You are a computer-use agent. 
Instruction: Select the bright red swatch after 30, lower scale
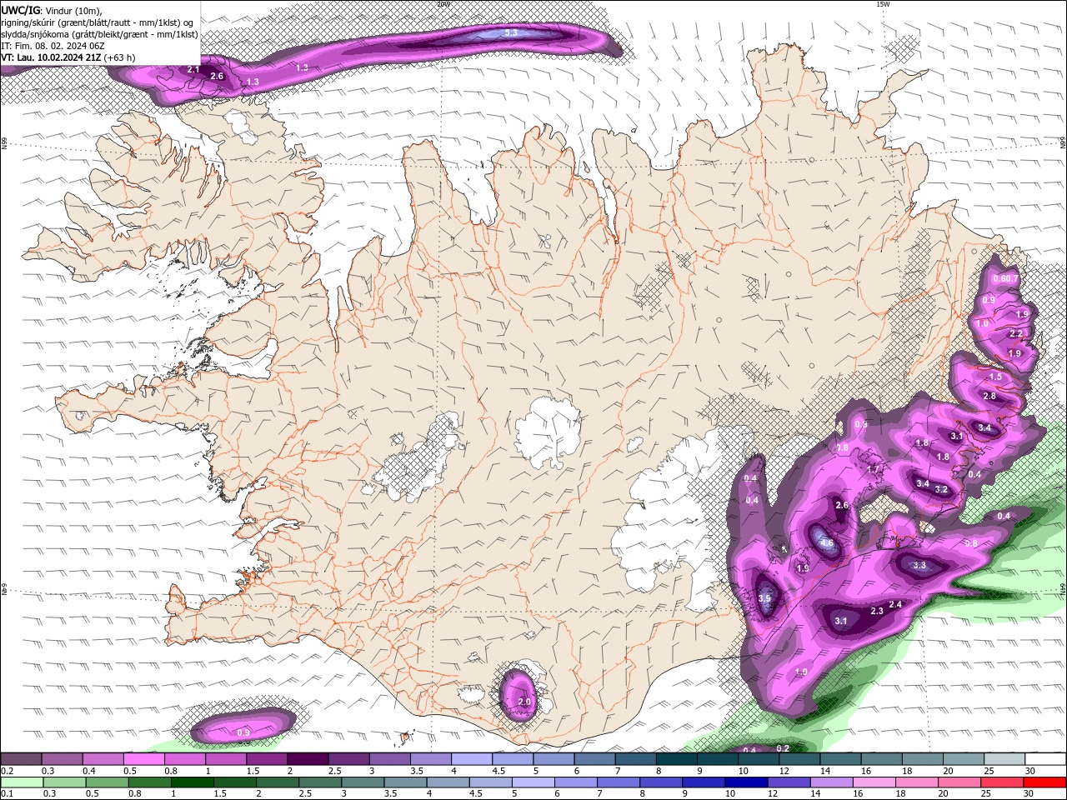click(x=1046, y=782)
